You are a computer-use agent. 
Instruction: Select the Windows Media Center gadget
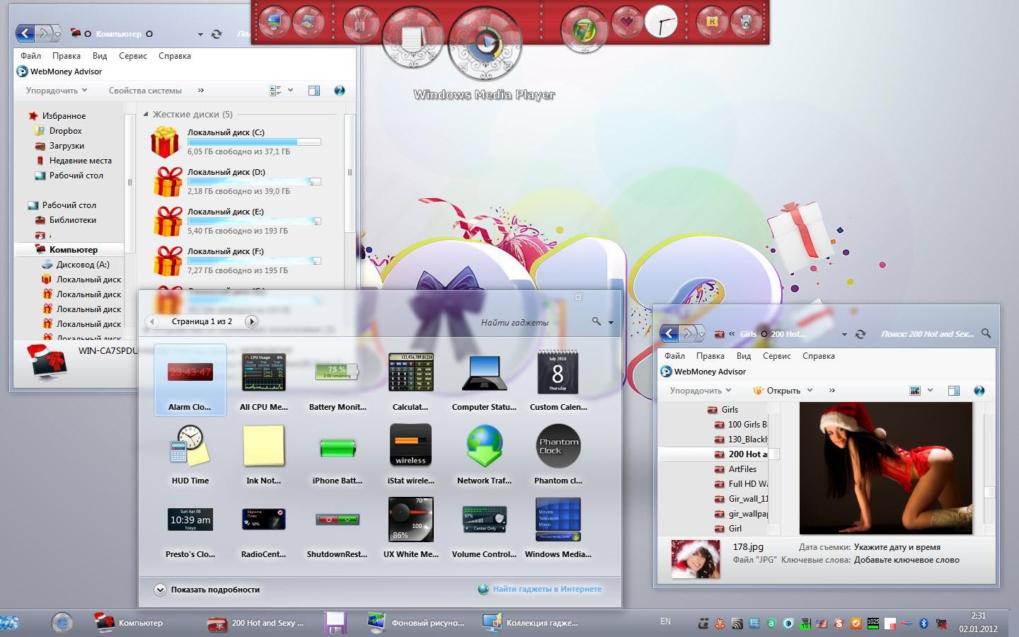pos(558,527)
